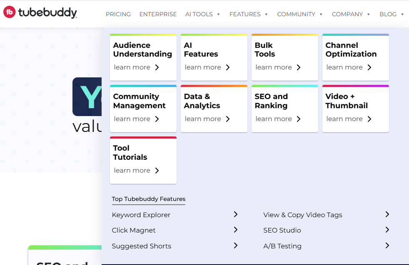Click the arrow beside View & Copy Video Tags
Image resolution: width=409 pixels, height=265 pixels.
point(387,214)
